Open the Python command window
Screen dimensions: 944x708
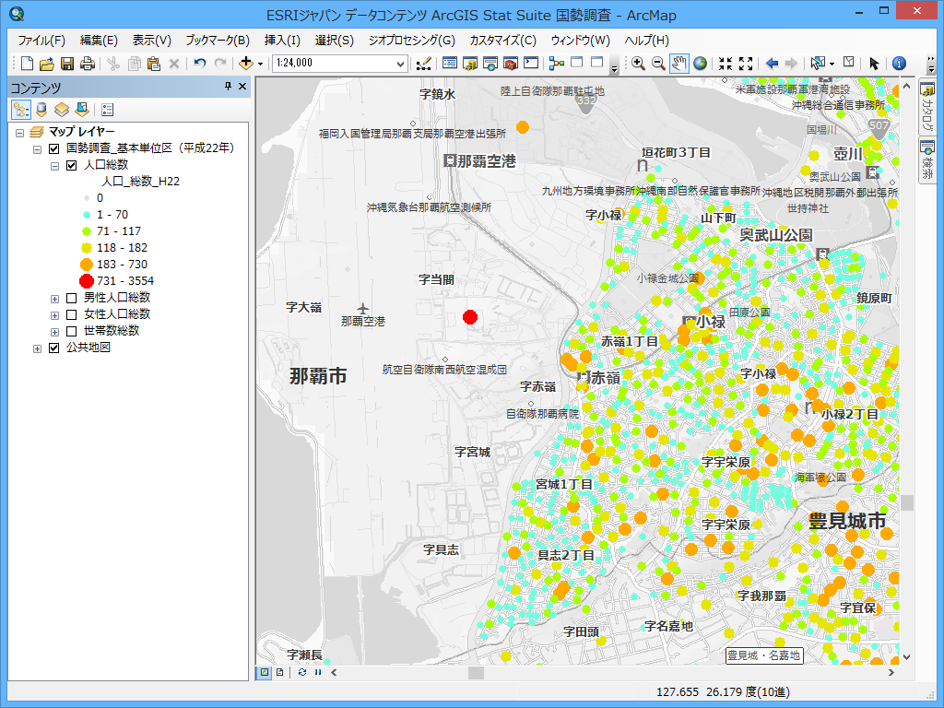pos(531,64)
